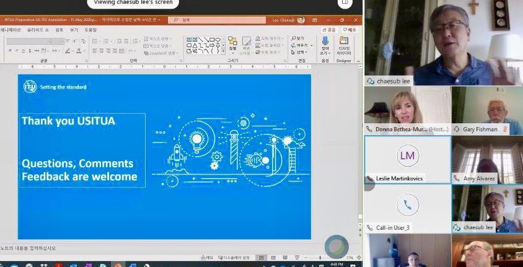Viewport: 523px width, 267px height.
Task: Toggle Notes (메모) pane in status bar
Action: [207, 258]
